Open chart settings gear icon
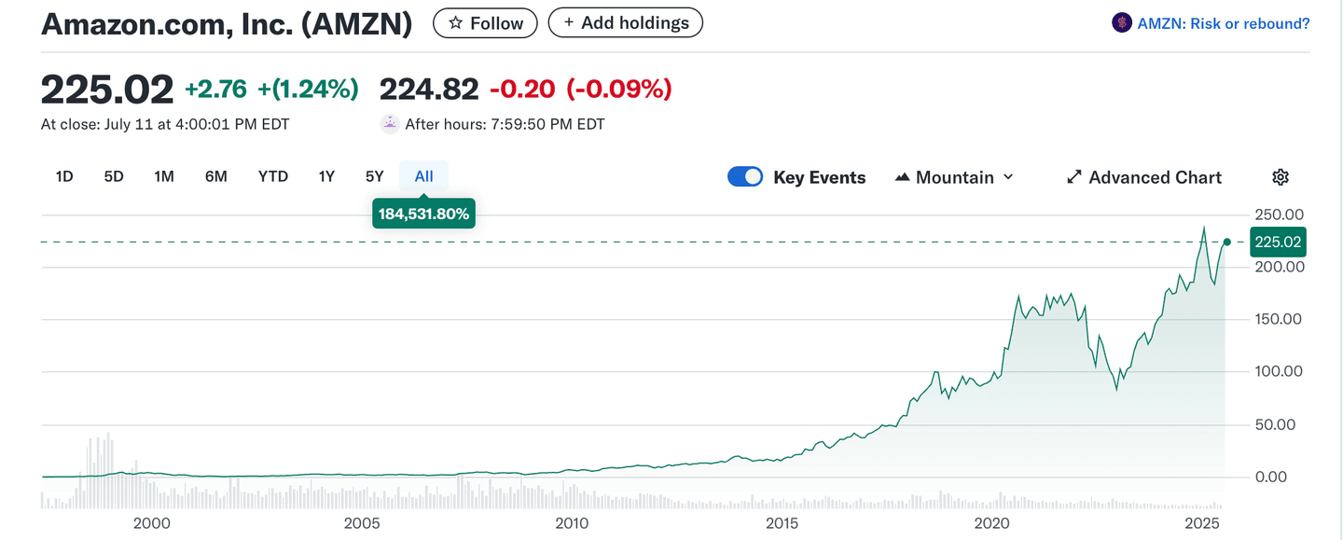 tap(1281, 177)
